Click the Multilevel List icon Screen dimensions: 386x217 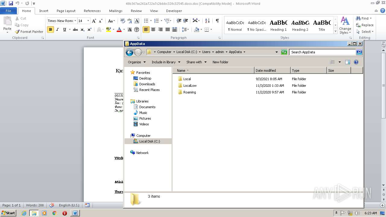[x=167, y=21]
